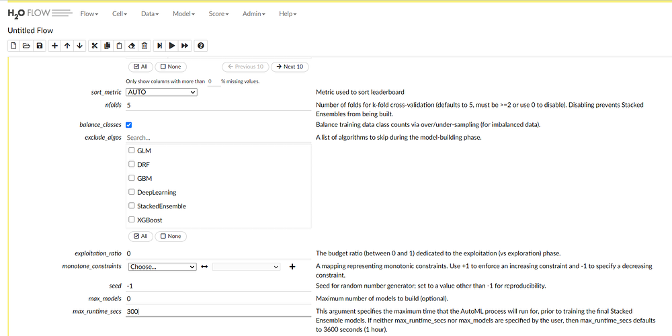Paste the cell using the clipboard icon
This screenshot has height=336, width=672.
coord(120,46)
